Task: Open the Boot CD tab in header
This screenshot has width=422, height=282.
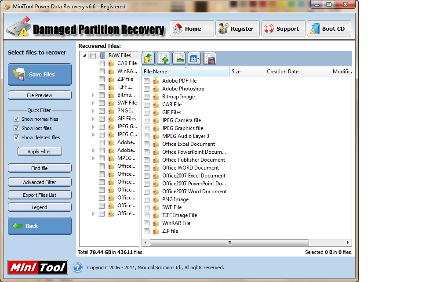Action: pos(329,29)
